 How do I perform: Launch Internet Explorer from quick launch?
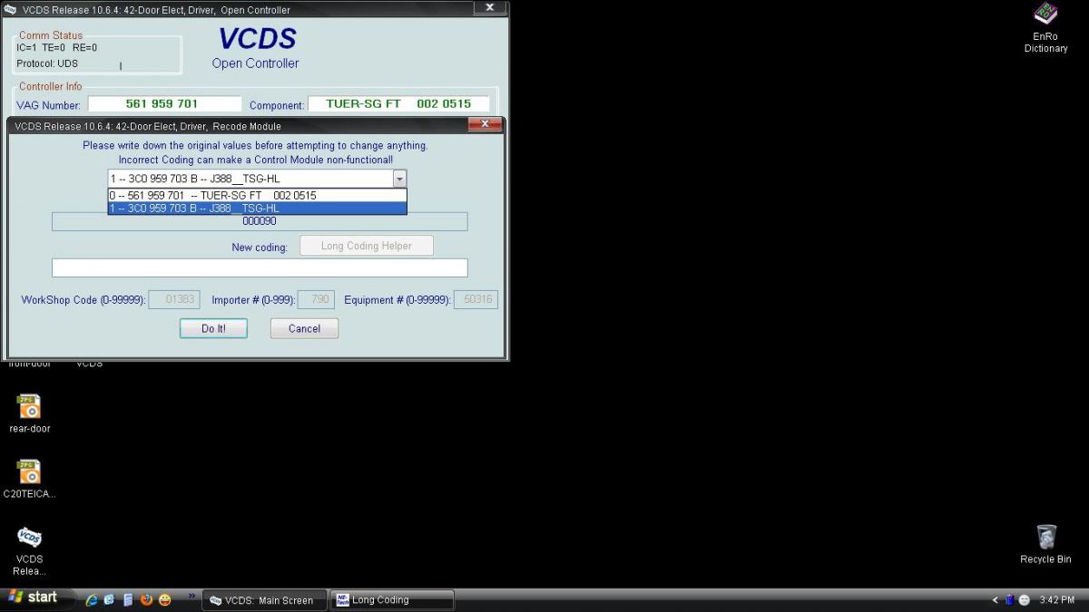(x=92, y=599)
